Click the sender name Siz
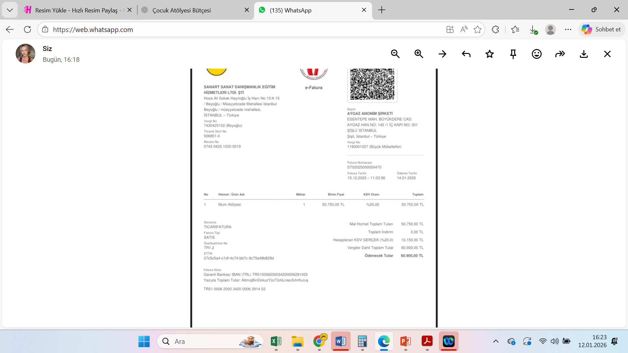 47,49
